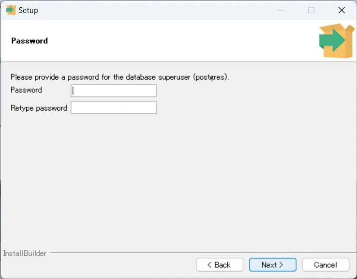Go to previous step with Back
The height and width of the screenshot is (279, 357).
point(220,265)
